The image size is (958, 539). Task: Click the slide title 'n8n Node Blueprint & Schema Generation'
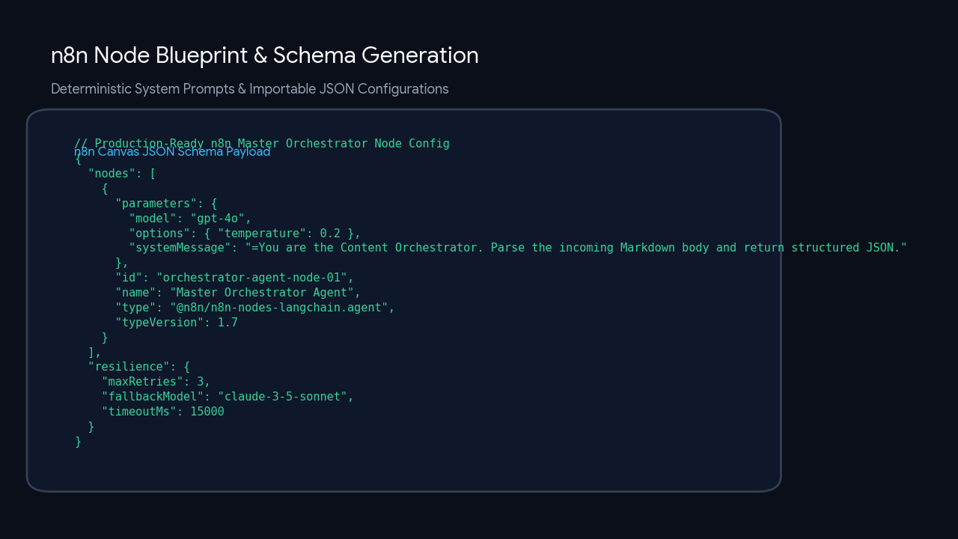(265, 55)
